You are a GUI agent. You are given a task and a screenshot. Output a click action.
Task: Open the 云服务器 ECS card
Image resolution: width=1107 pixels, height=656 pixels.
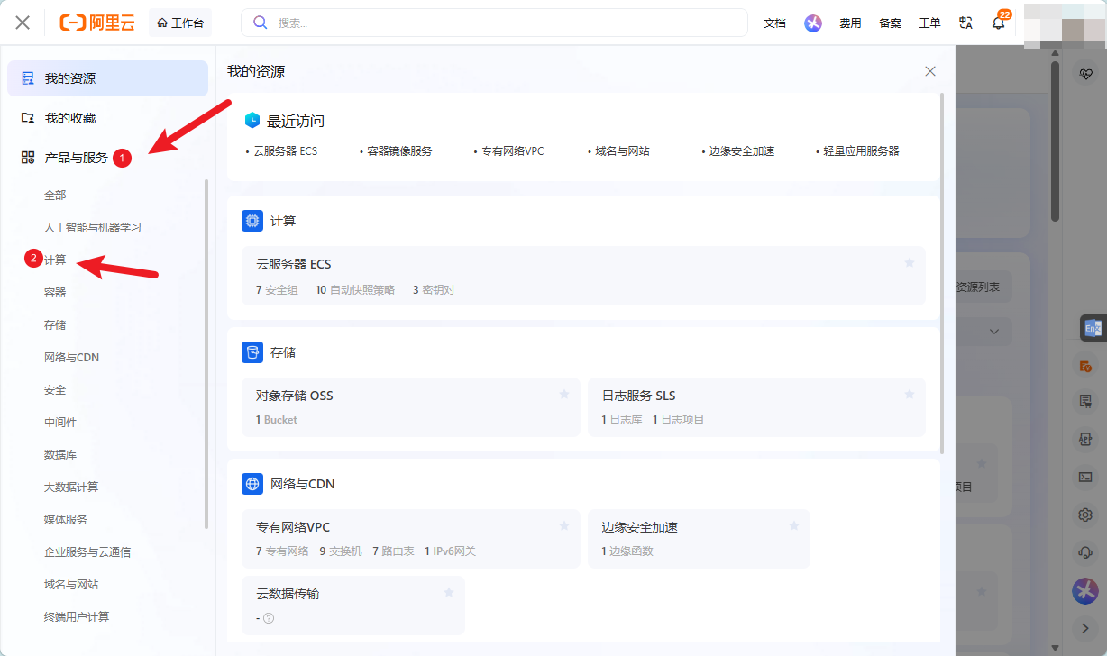click(x=583, y=276)
